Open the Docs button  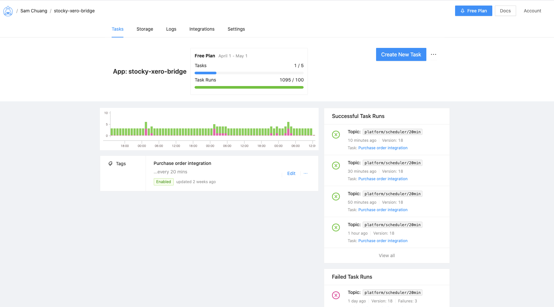(x=505, y=11)
